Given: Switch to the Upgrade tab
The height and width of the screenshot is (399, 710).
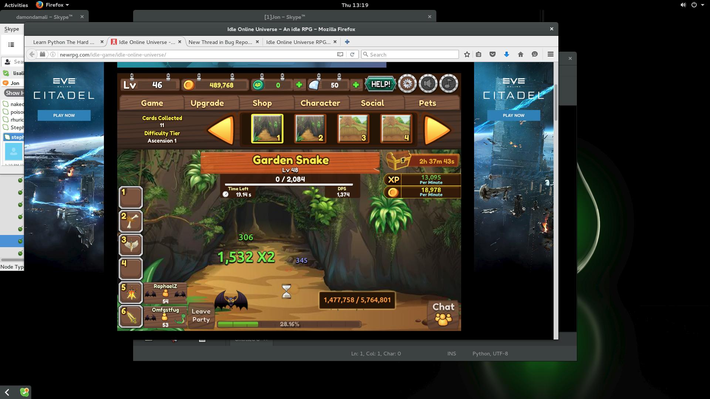Looking at the screenshot, I should 207,103.
